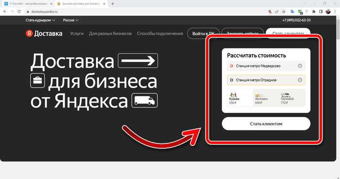Click the gray shield extension icon
The width and height of the screenshot is (340, 179).
pos(307,12)
